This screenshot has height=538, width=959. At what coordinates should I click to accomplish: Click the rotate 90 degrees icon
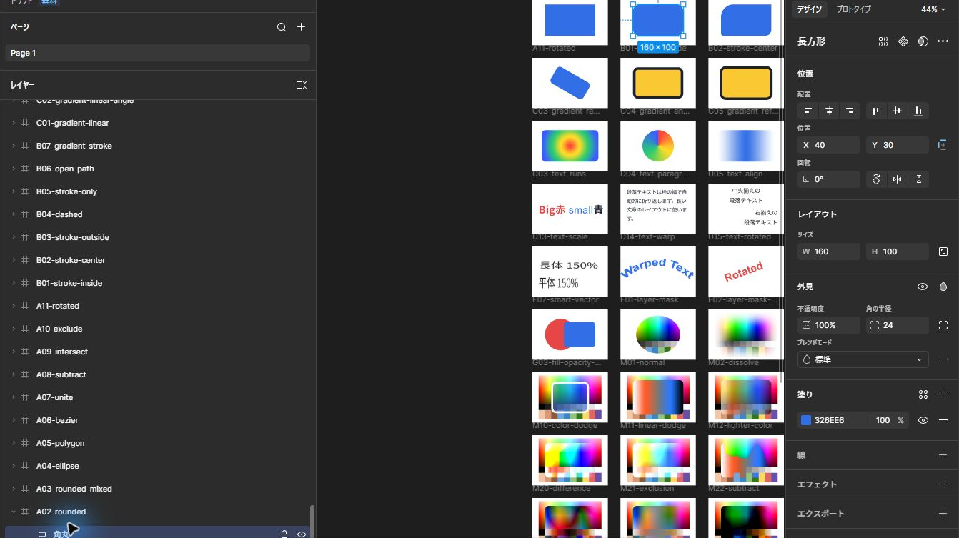[x=876, y=179]
